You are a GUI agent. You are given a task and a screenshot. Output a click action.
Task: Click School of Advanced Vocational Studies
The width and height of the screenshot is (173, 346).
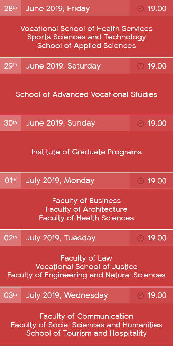[x=86, y=94]
